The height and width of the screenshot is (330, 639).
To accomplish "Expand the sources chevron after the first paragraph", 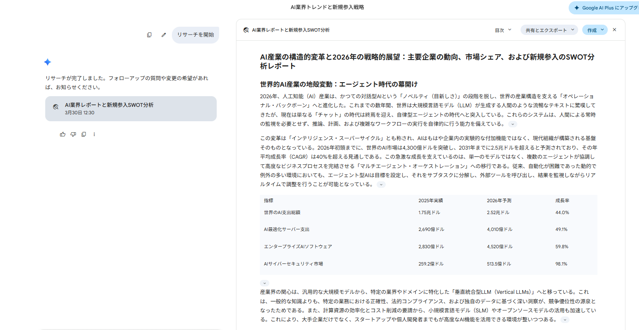I will (x=513, y=124).
